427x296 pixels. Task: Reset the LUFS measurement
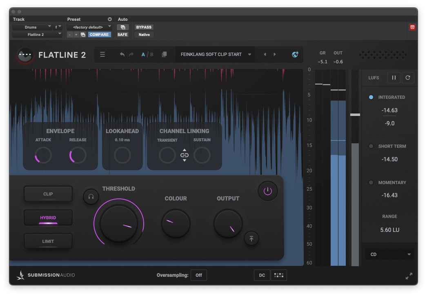407,78
